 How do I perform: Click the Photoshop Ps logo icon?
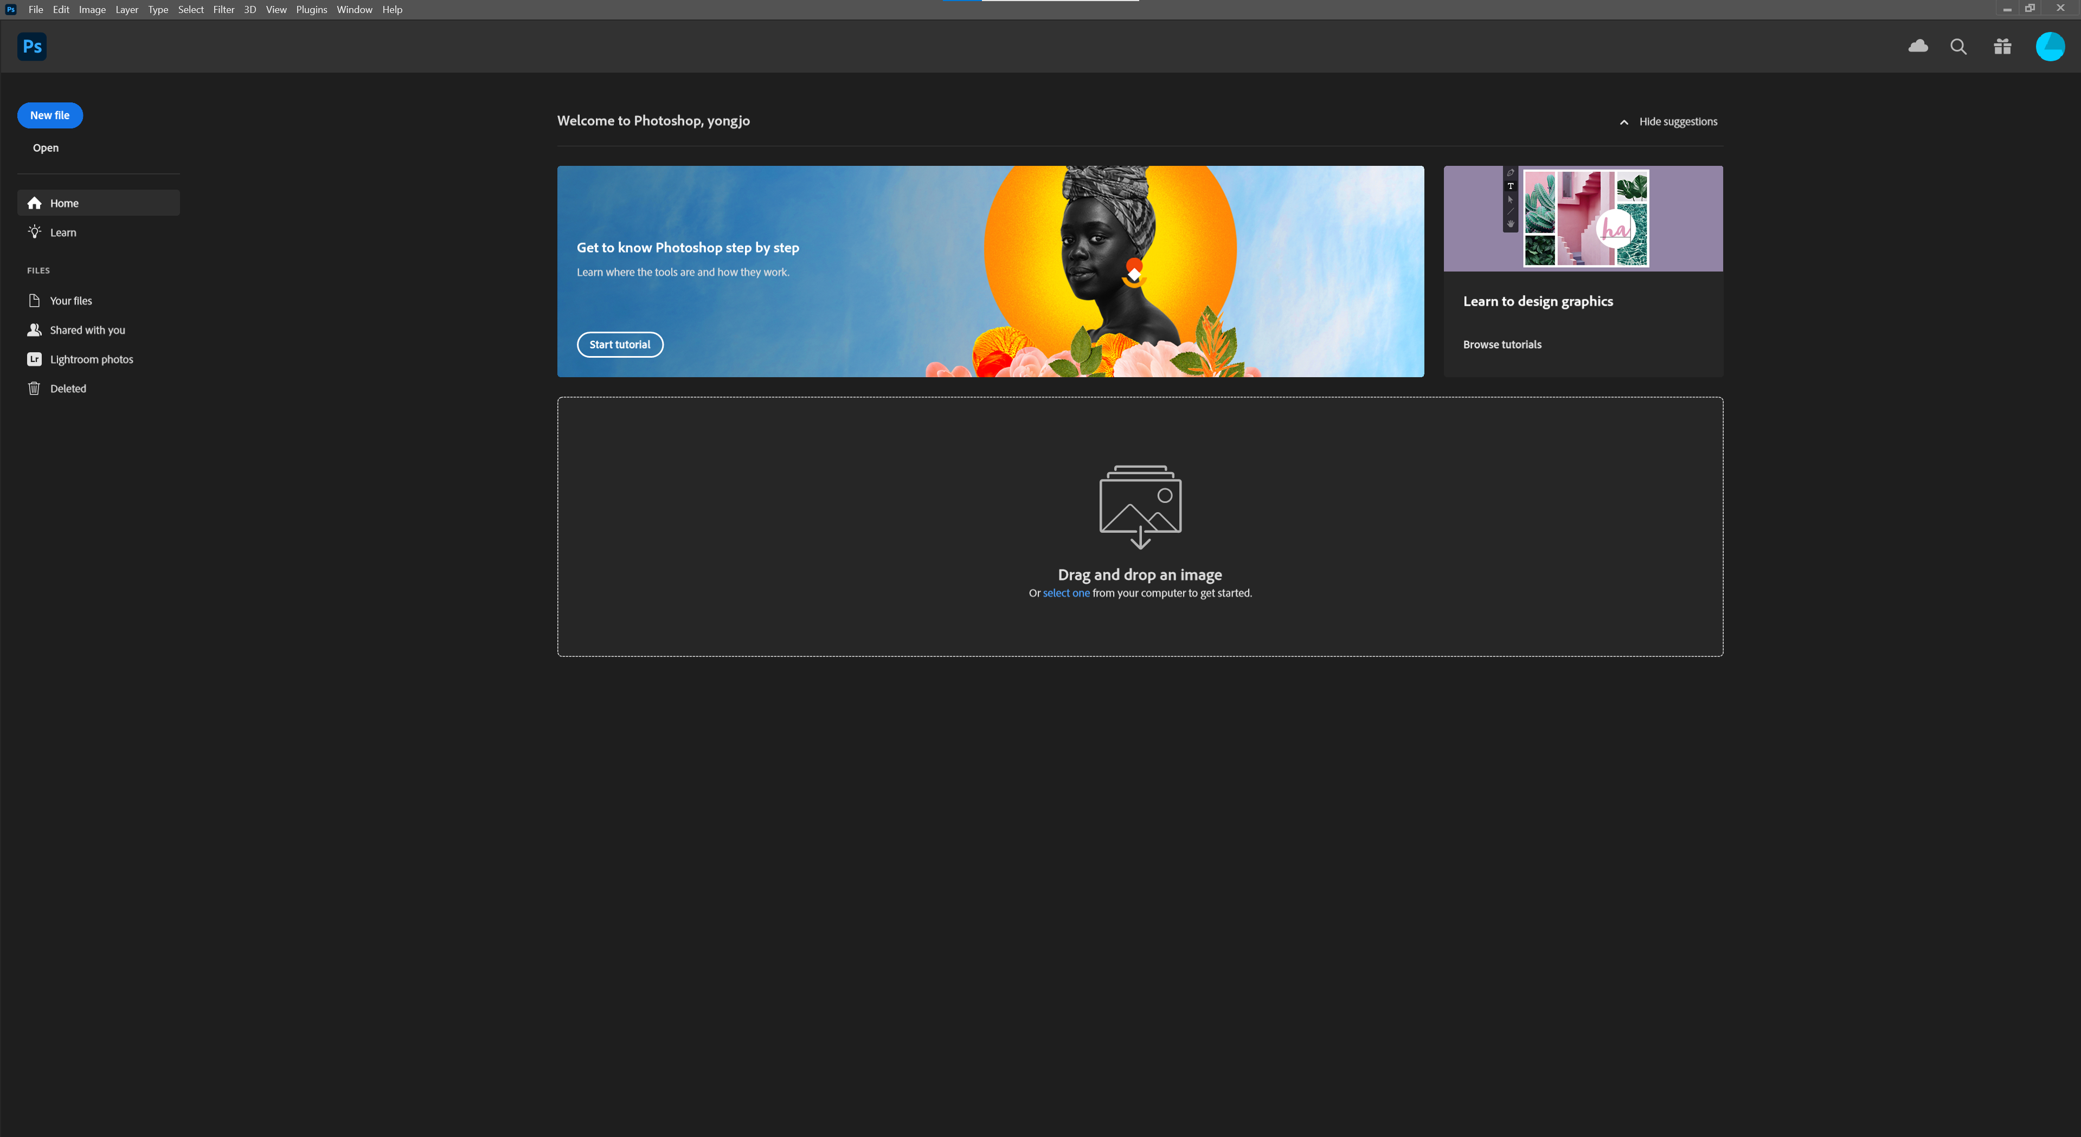click(x=31, y=46)
